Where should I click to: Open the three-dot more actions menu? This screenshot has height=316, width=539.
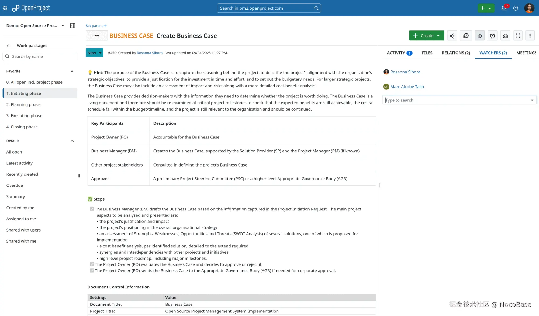tap(530, 36)
